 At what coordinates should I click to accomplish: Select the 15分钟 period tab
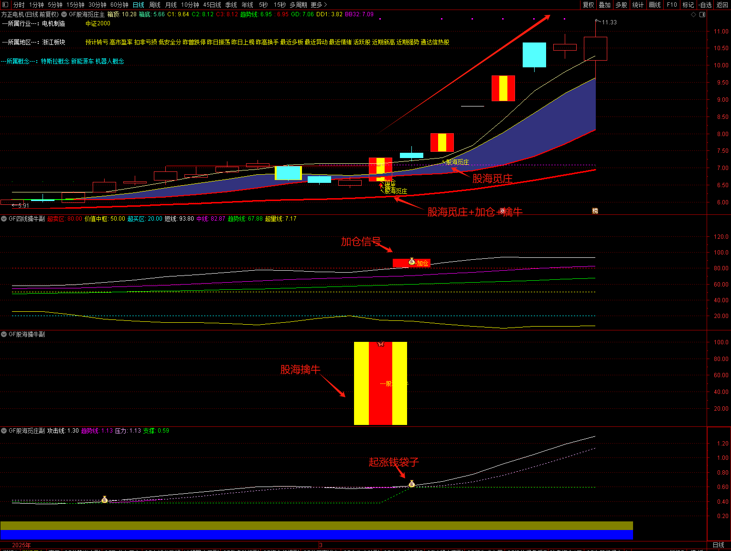coord(75,5)
